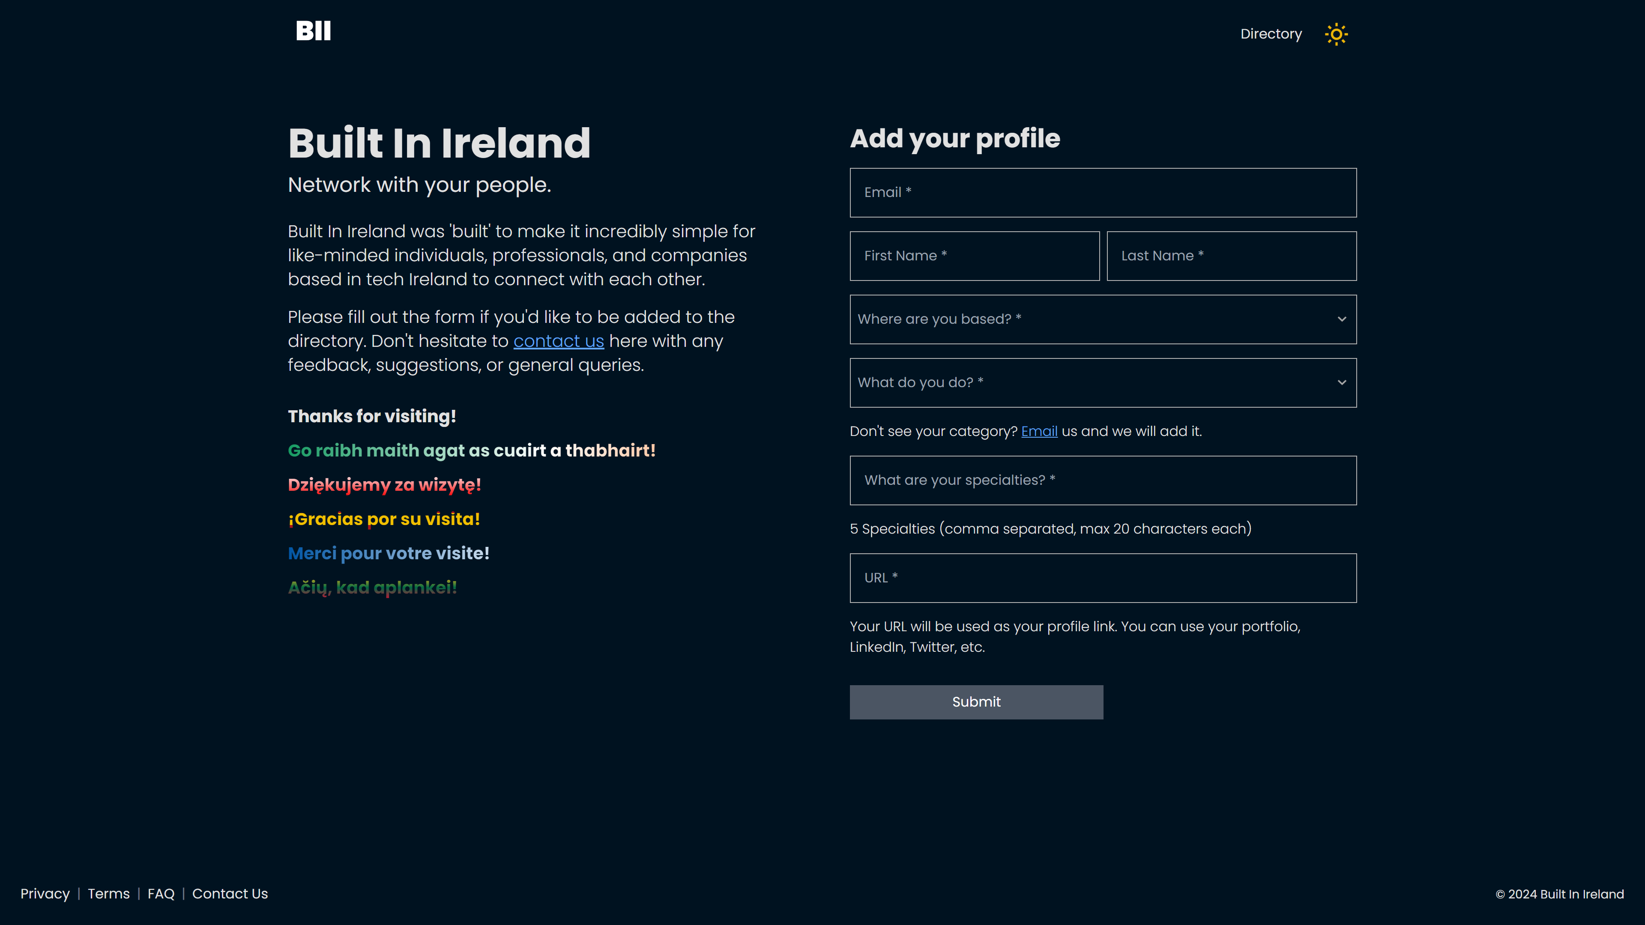The width and height of the screenshot is (1645, 925).
Task: Focus the specialties input field
Action: [x=1103, y=480]
